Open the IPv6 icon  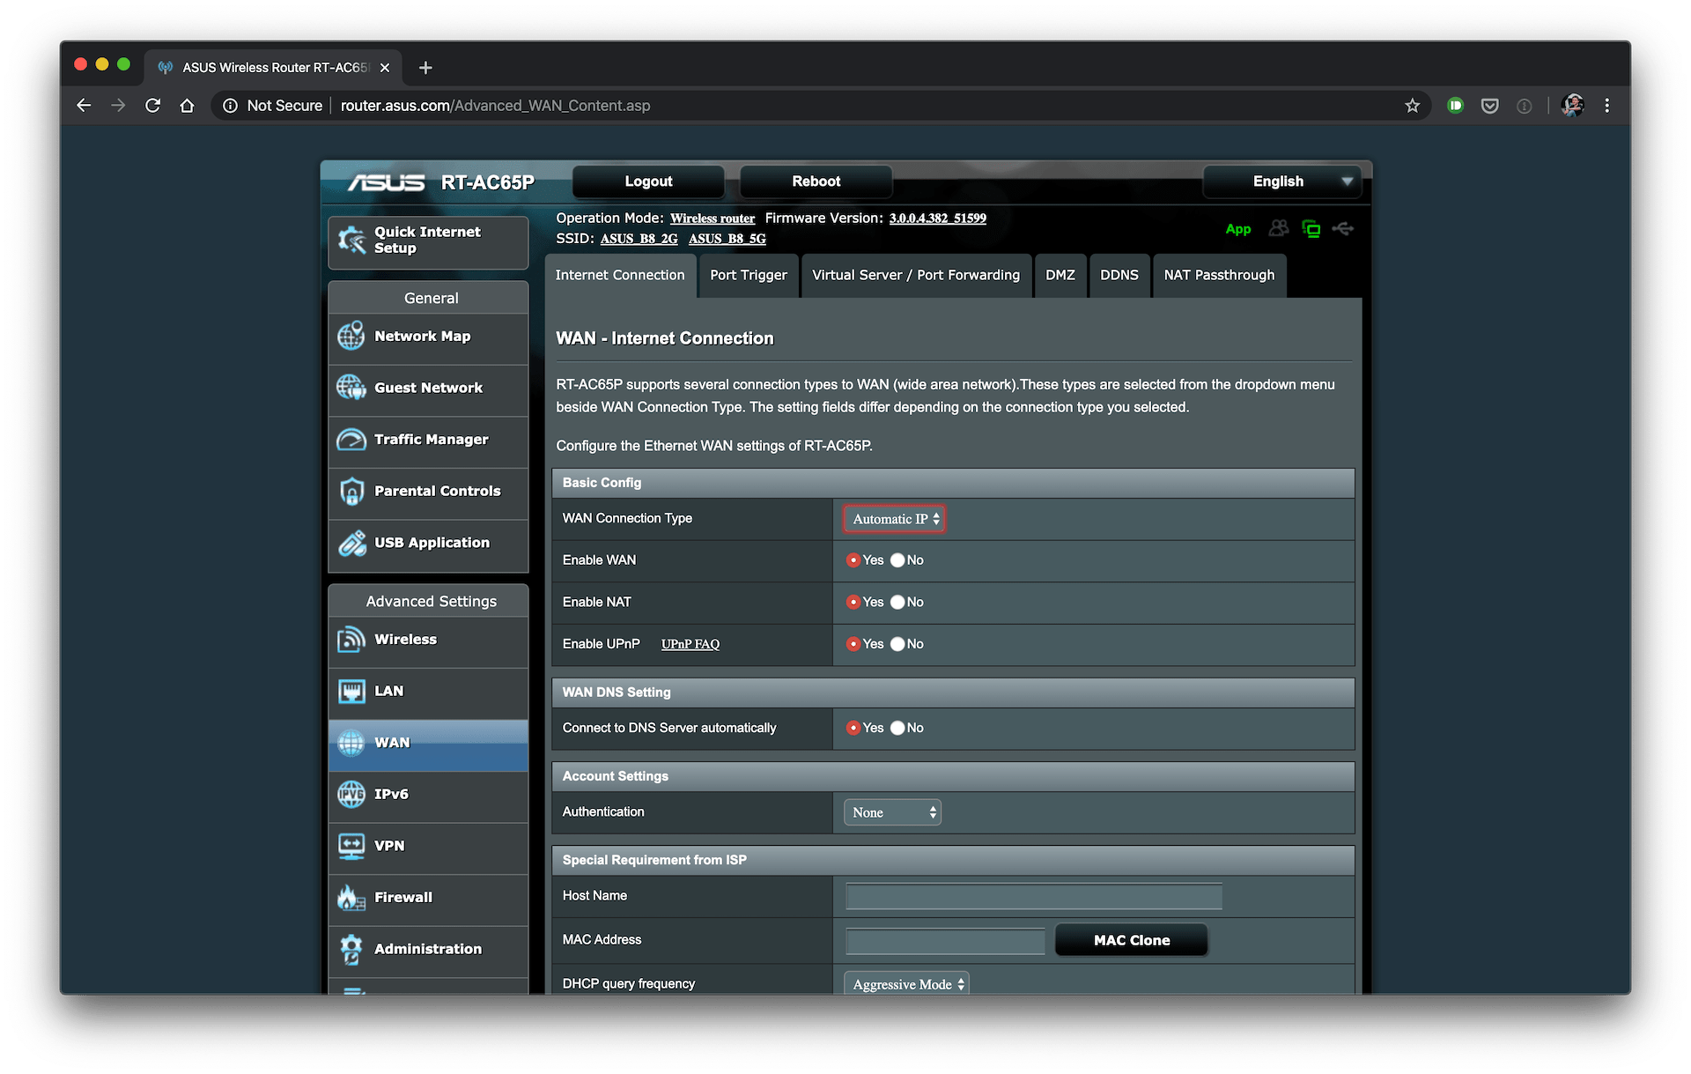[x=351, y=794]
